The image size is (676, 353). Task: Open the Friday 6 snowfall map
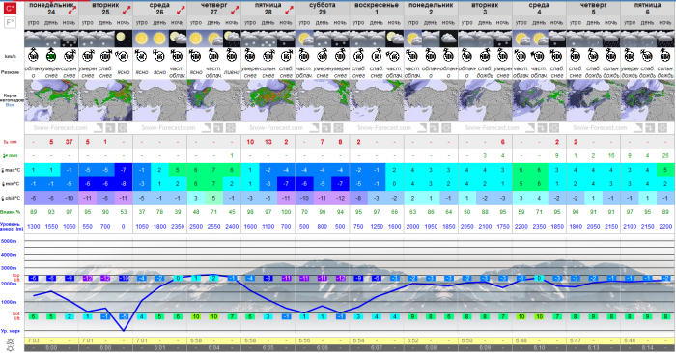(x=648, y=100)
